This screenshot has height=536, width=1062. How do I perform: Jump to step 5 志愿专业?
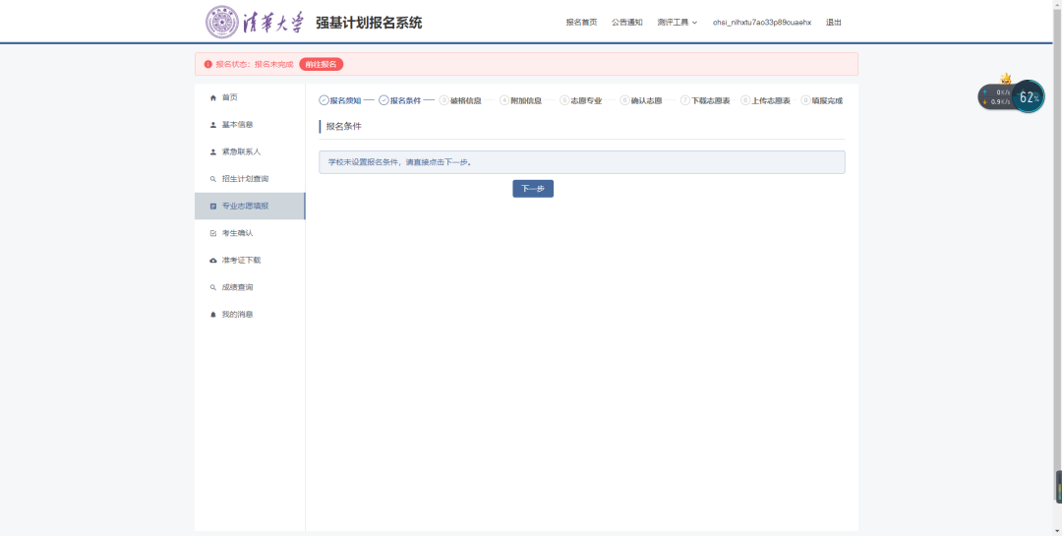click(x=581, y=100)
